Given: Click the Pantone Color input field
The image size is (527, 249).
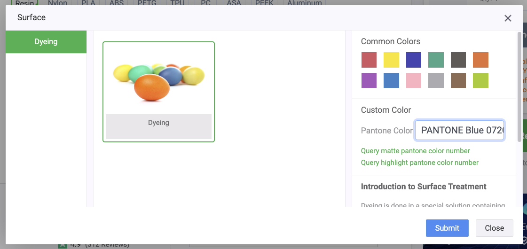Looking at the screenshot, I should (460, 130).
